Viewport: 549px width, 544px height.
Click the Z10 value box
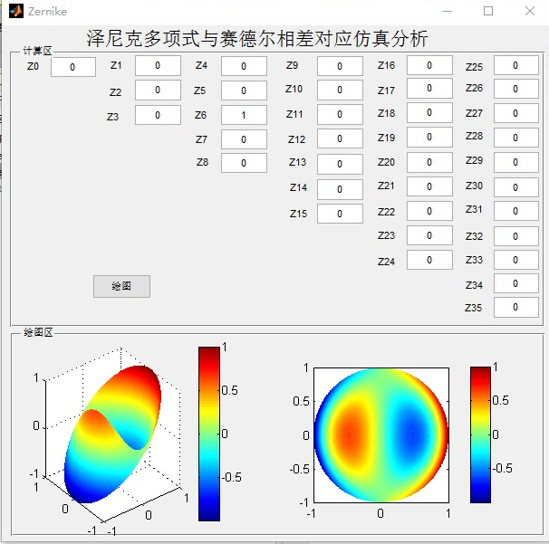[x=340, y=90]
